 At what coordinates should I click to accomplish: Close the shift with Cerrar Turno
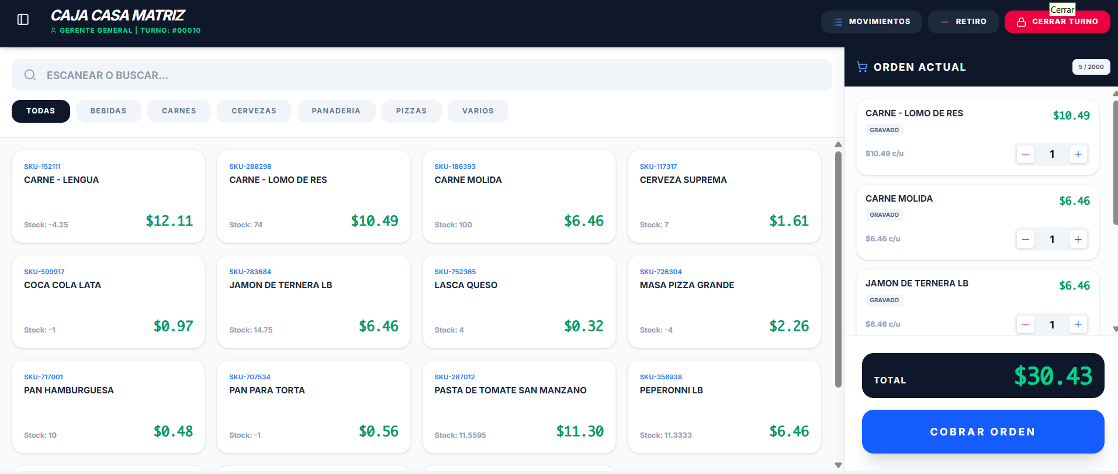(1057, 22)
